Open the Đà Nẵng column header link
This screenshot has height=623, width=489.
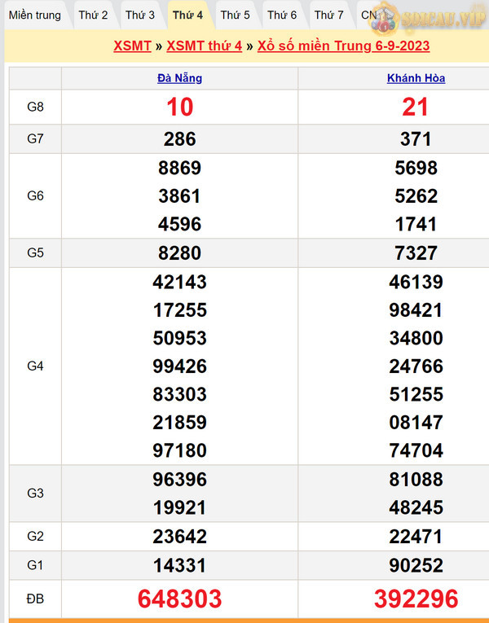(179, 79)
